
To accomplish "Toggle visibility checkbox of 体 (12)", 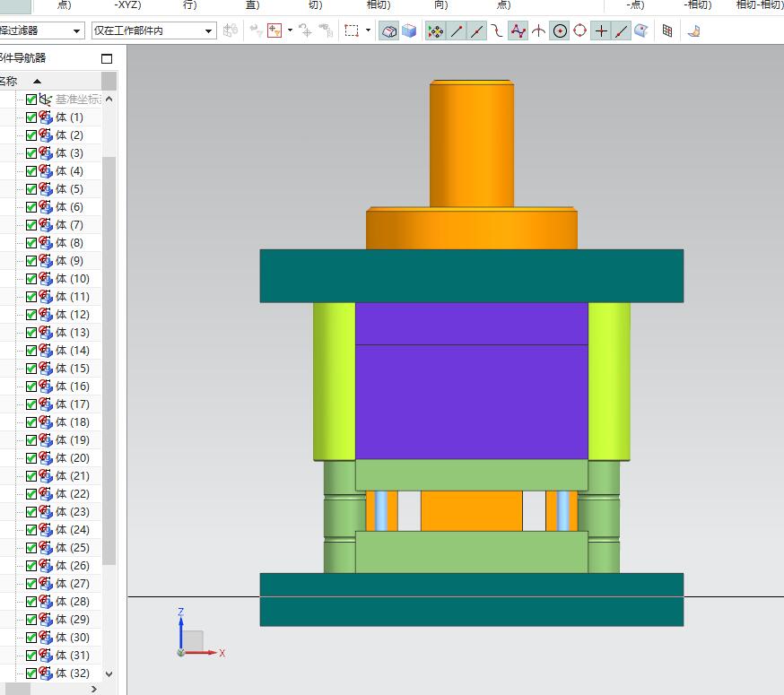I will click(31, 315).
